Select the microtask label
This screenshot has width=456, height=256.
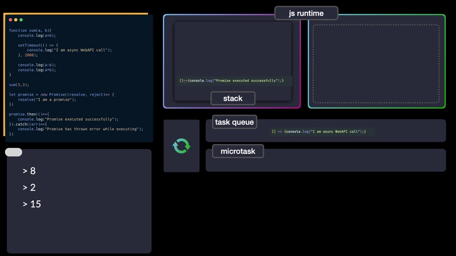(x=238, y=151)
